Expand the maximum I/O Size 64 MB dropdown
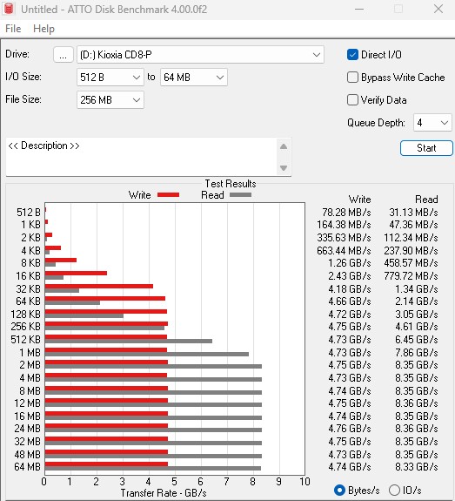455x501 pixels. (x=194, y=78)
